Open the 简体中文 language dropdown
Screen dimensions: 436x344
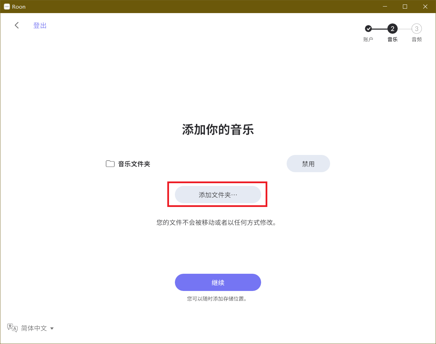pos(34,328)
